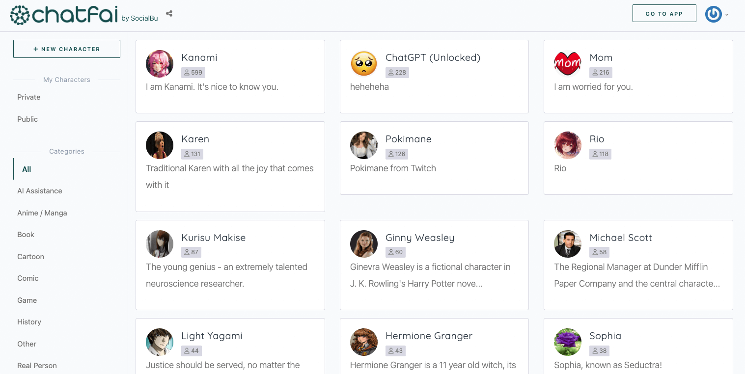Open Private characters list
Screen dimensions: 745x374
pos(29,97)
